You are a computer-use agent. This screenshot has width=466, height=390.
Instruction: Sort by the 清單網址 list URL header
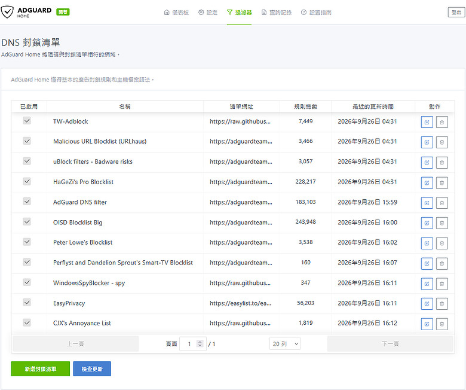pyautogui.click(x=241, y=106)
